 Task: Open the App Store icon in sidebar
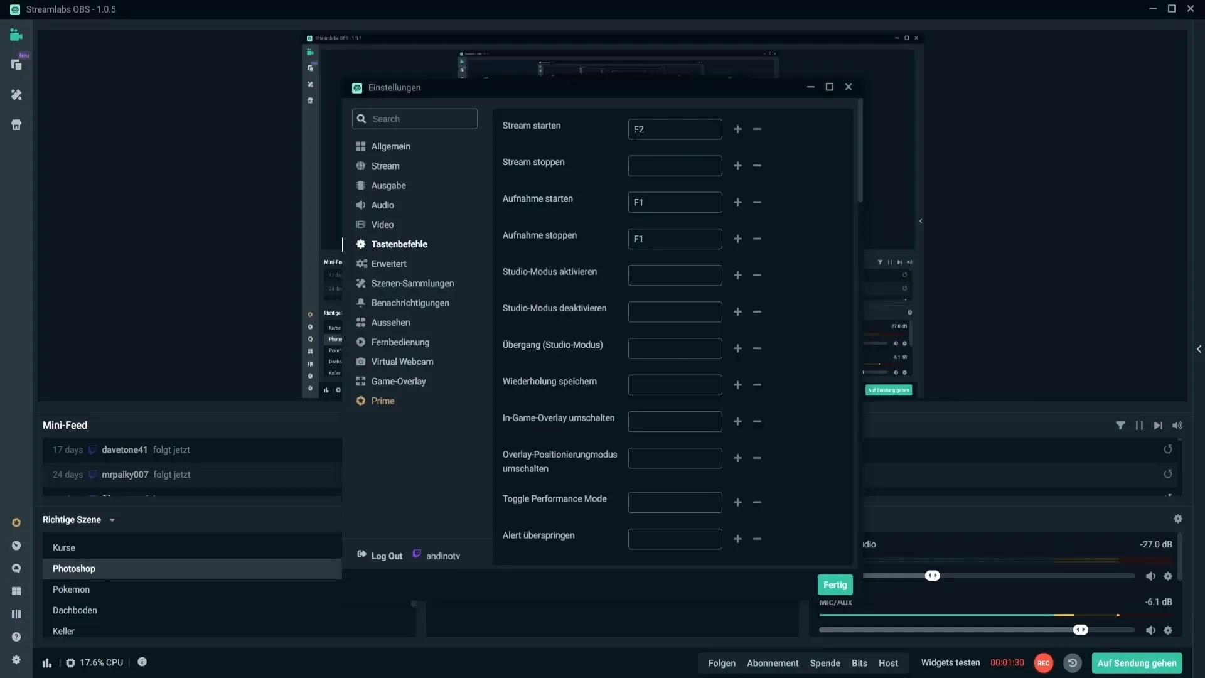[x=16, y=125]
